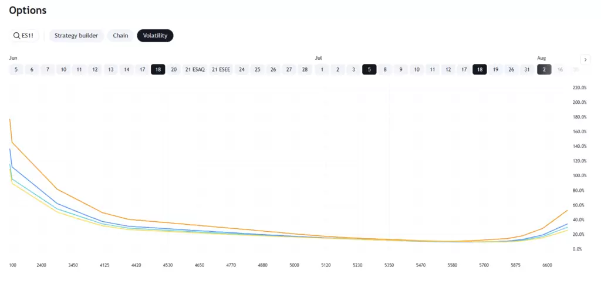Click the Options page heading
Image resolution: width=601 pixels, height=284 pixels.
(x=28, y=11)
